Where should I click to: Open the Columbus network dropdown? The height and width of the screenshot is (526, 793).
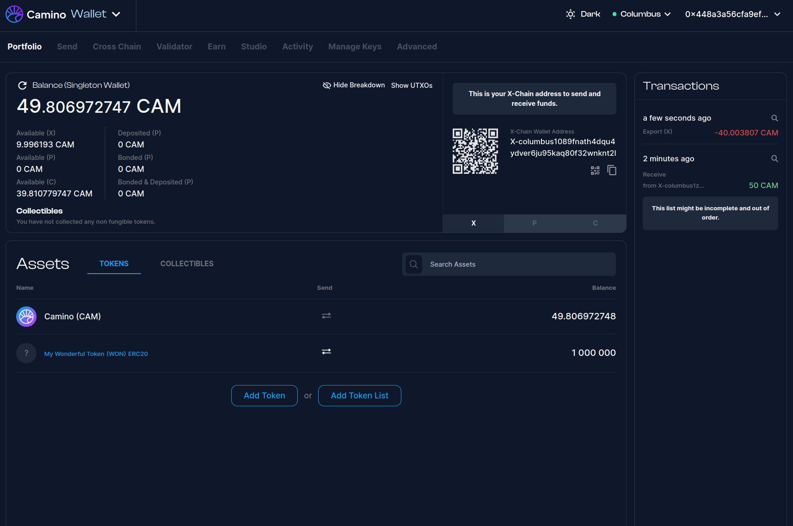pyautogui.click(x=641, y=14)
